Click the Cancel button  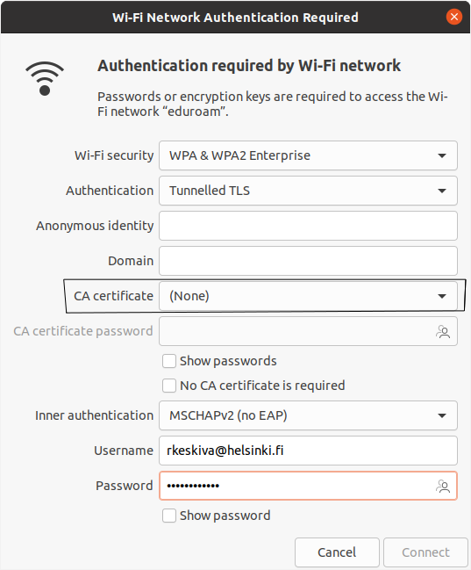click(x=337, y=552)
